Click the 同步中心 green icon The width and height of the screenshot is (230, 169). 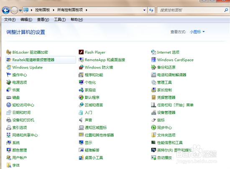coord(153,128)
